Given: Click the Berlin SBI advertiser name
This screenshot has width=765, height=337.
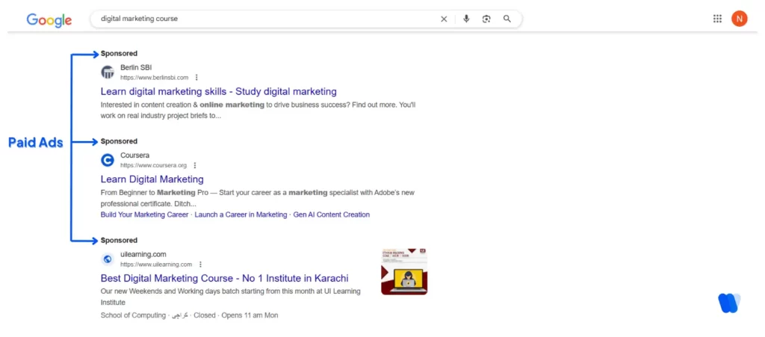Looking at the screenshot, I should (x=136, y=68).
